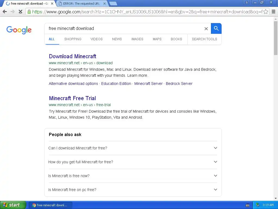Screen dimensions: 278x209
Task: Open the BOOKS results tab
Action: click(176, 39)
